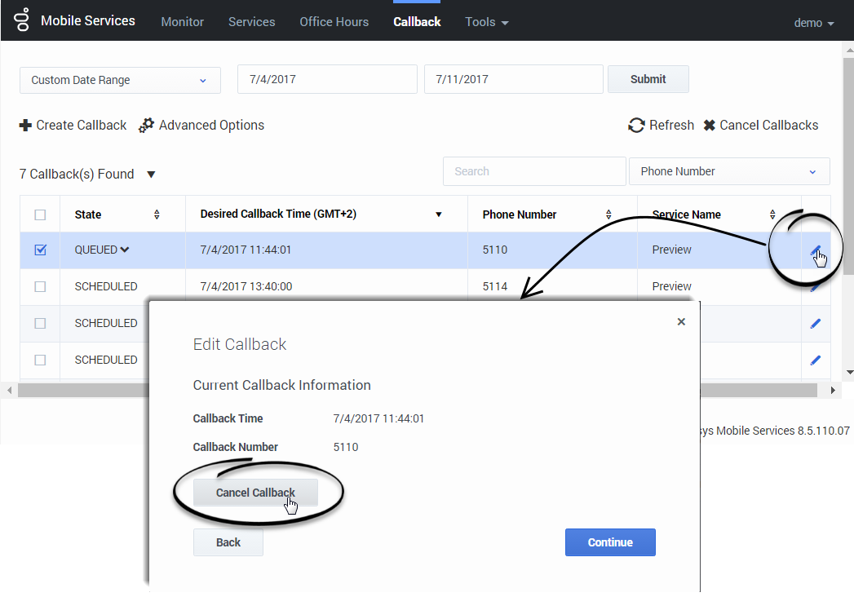The width and height of the screenshot is (854, 597).
Task: Check the select-all header checkbox
Action: click(40, 214)
